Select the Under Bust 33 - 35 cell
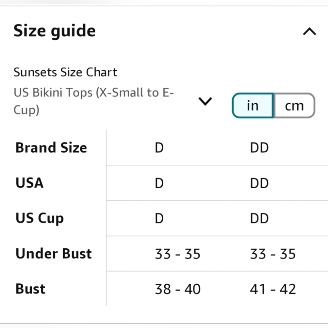 (x=177, y=254)
